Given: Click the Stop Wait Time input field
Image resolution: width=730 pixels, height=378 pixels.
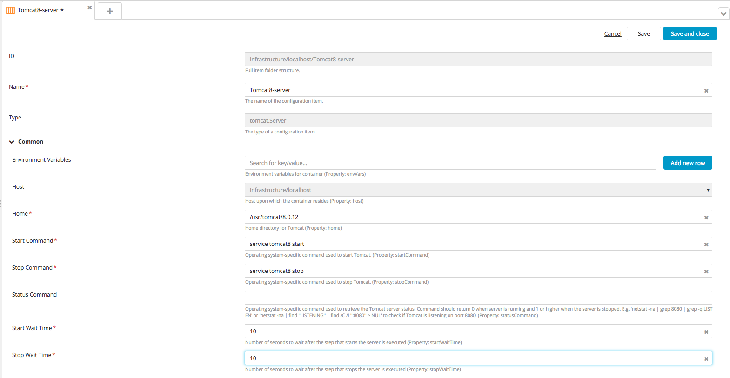Looking at the screenshot, I should point(478,358).
